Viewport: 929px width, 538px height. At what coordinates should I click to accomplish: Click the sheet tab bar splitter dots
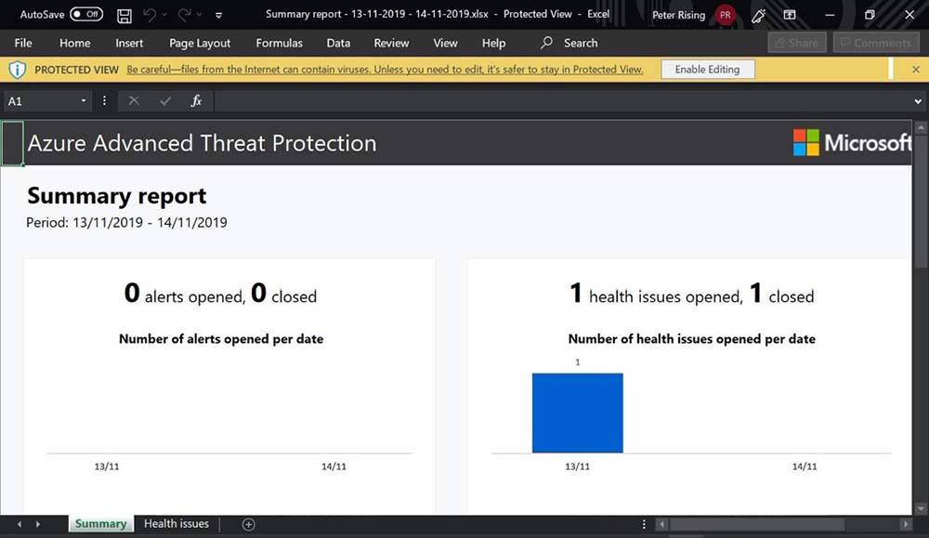644,524
